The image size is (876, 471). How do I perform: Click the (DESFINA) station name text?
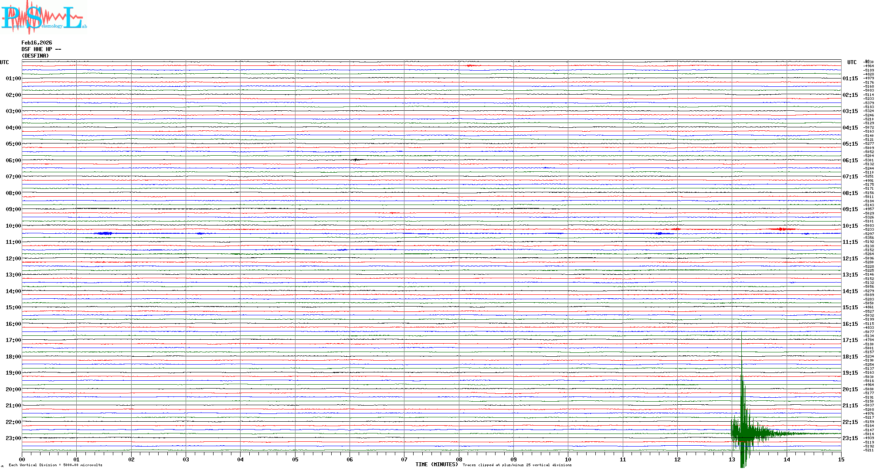click(x=35, y=56)
